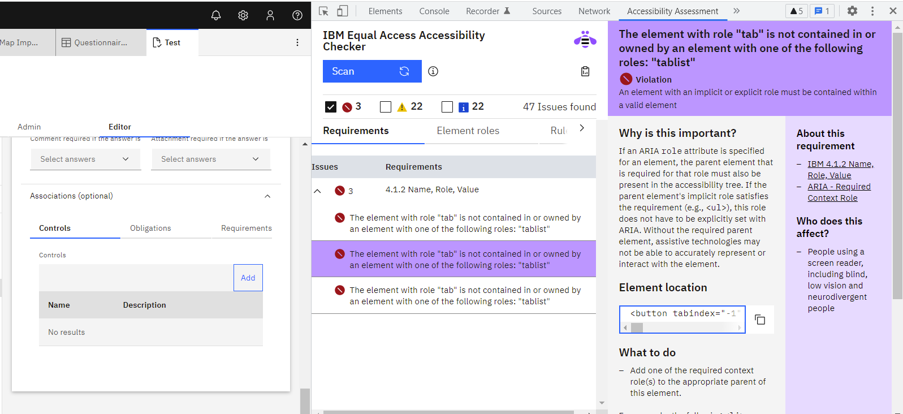Image resolution: width=903 pixels, height=414 pixels.
Task: Open the DevTools Network tab
Action: coord(594,11)
